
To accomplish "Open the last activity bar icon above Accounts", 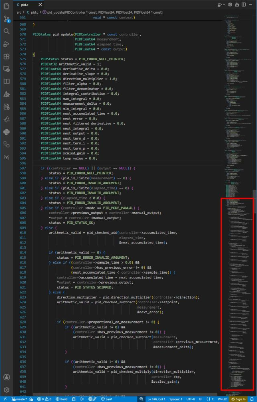I will (6, 157).
